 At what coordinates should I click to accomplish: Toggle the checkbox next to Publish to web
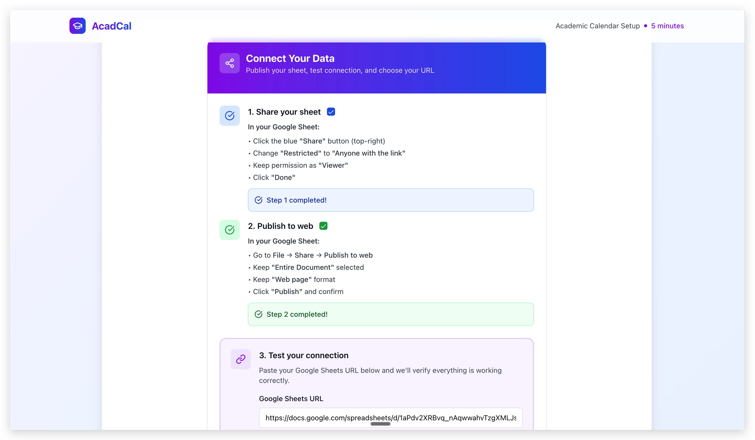pos(324,226)
